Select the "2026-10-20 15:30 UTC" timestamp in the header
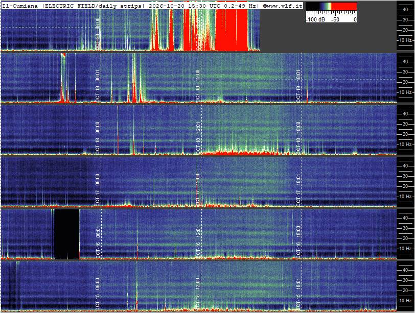 pos(183,6)
